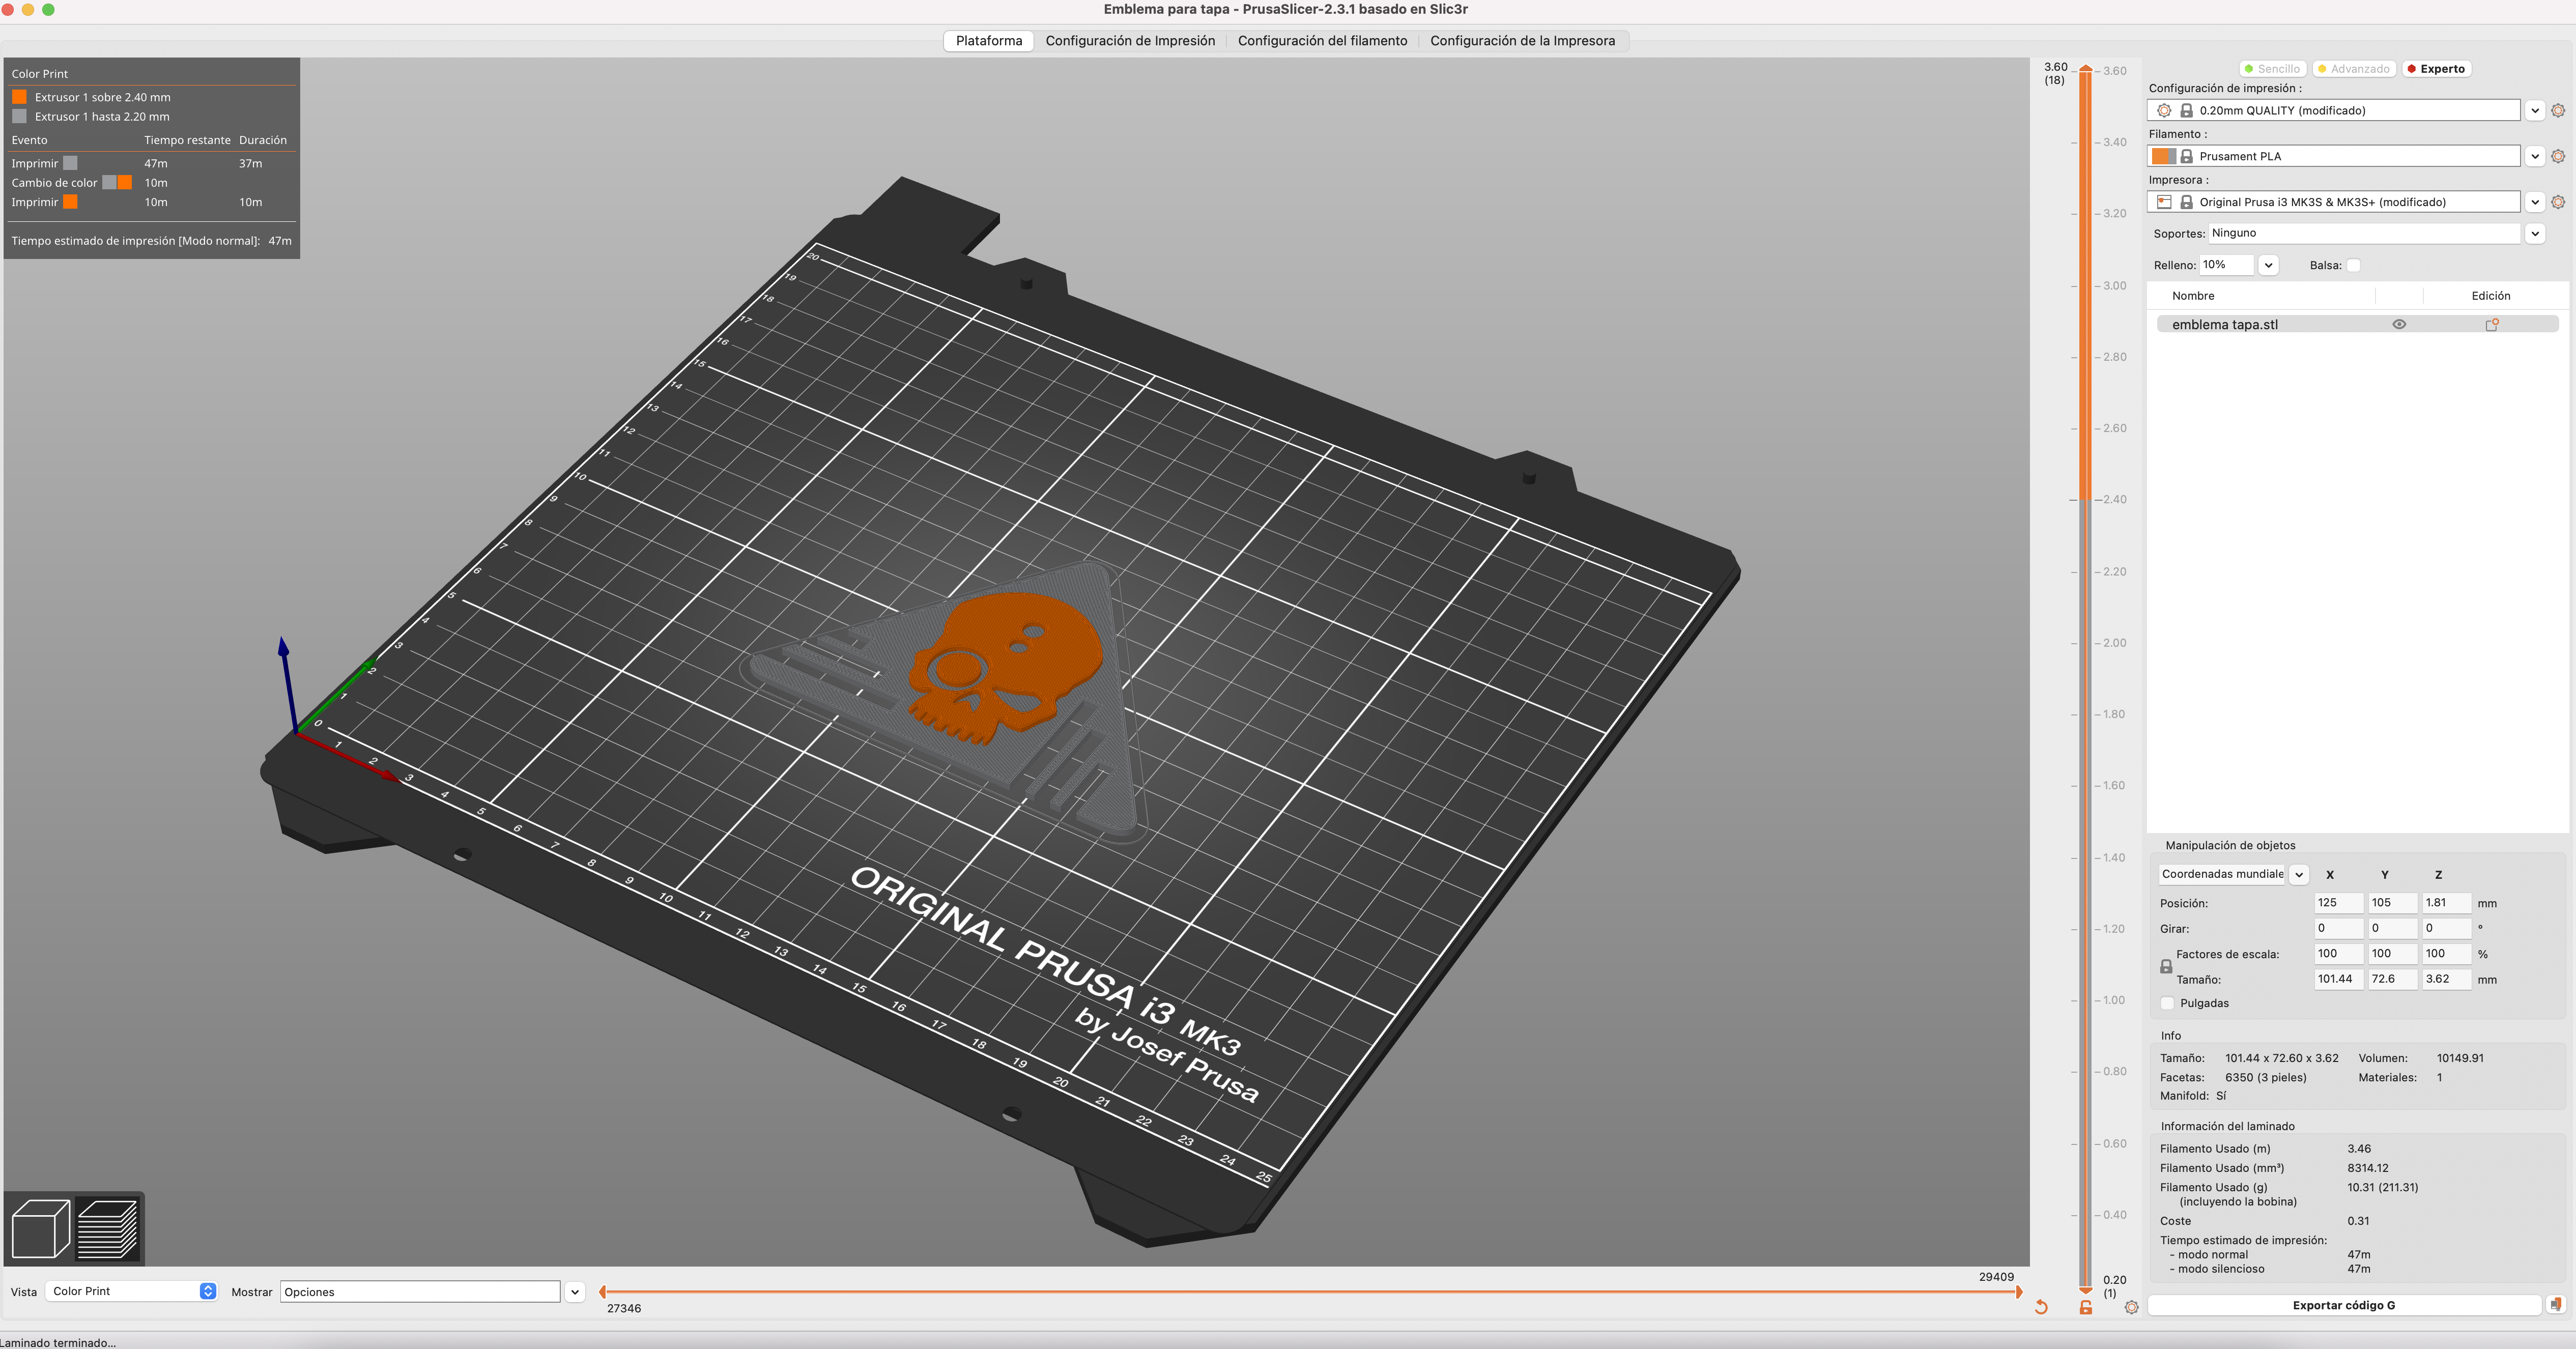Select the Sencillo mode button
The image size is (2576, 1349).
click(x=2272, y=69)
